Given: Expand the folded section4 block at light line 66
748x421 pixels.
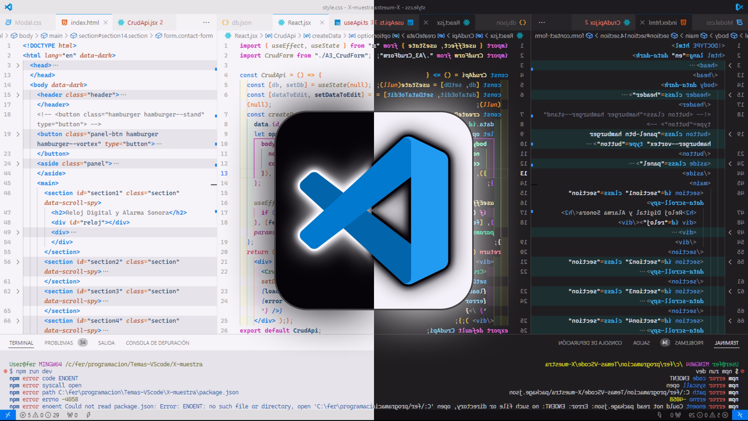Looking at the screenshot, I should click(18, 321).
